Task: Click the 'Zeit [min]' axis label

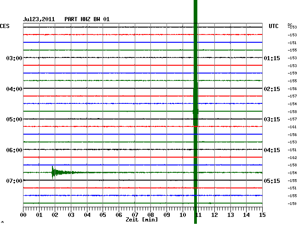Action: (142, 220)
